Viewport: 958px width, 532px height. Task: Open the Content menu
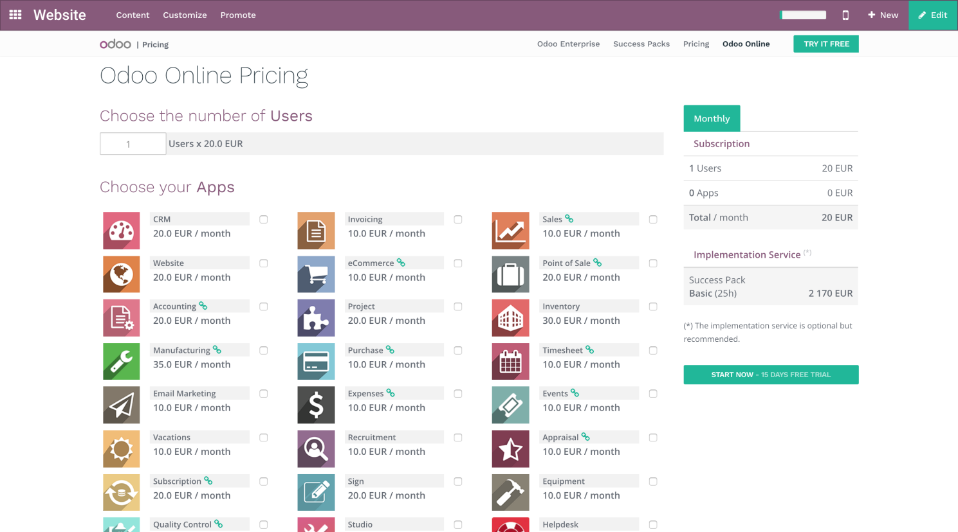pyautogui.click(x=133, y=15)
